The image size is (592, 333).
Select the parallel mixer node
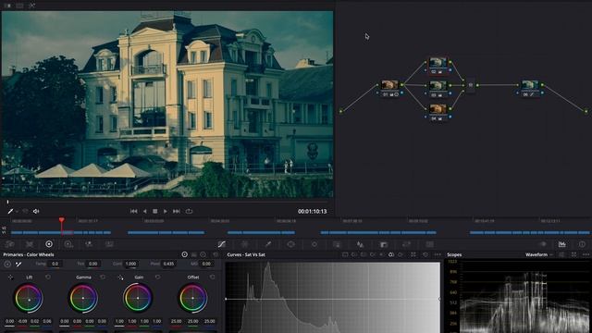(471, 85)
